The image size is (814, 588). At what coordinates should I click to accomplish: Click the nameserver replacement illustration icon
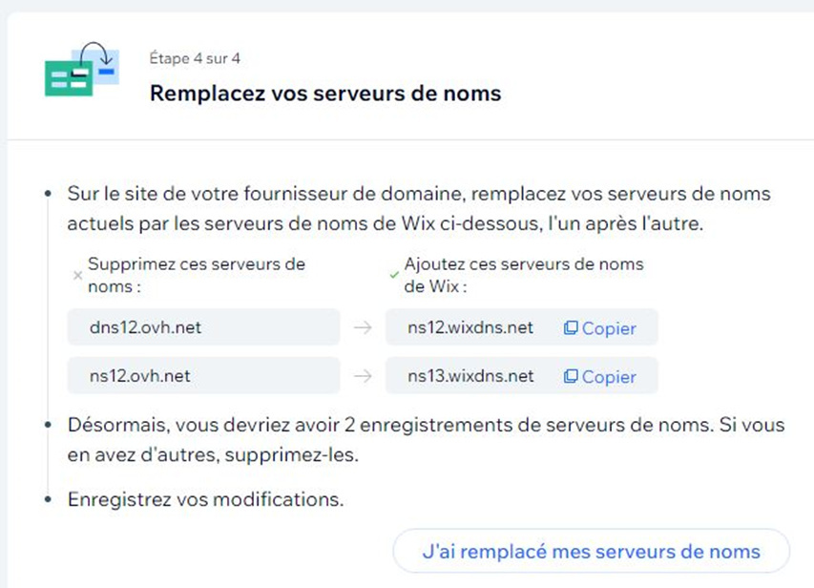pos(82,69)
